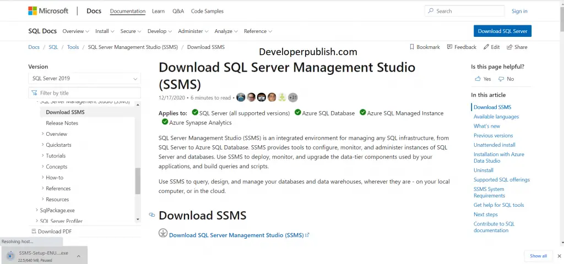Click the Filter by title field
564x264 pixels.
[x=84, y=93]
